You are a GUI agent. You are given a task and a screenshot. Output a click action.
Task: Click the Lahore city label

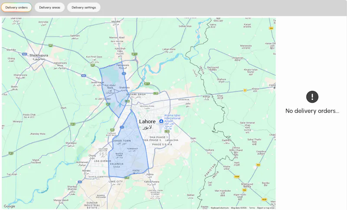tap(147, 122)
